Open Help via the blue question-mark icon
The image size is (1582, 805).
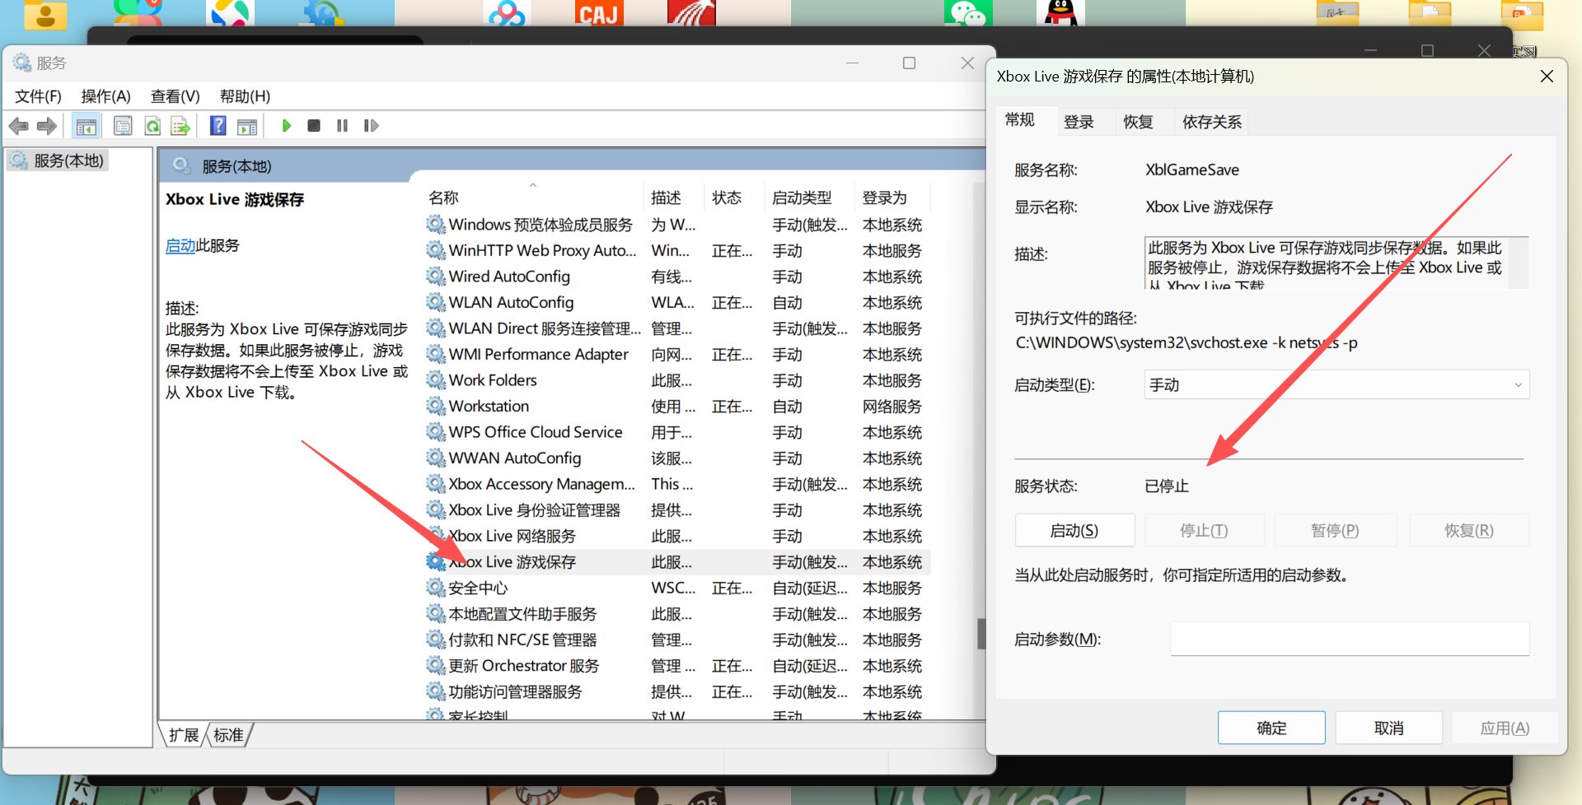coord(218,126)
